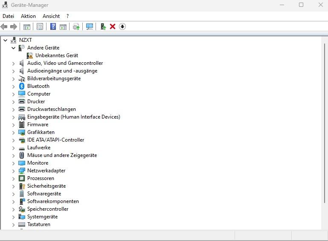
Task: Click the Grafikkarten display adapter icon
Action: [22, 132]
